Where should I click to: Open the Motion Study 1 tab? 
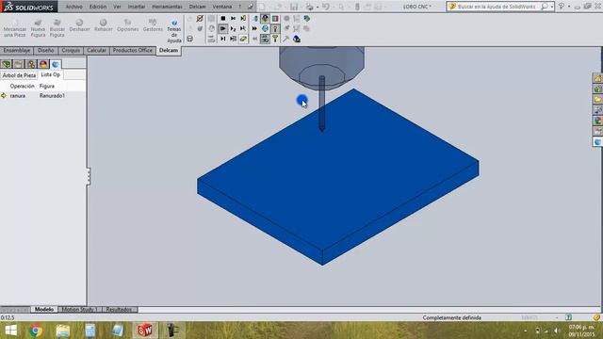pos(79,309)
